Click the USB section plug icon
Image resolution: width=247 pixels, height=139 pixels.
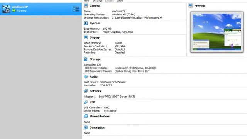86,102
